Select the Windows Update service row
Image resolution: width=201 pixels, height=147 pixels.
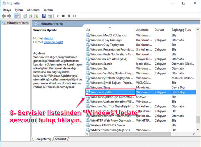tap(111, 92)
